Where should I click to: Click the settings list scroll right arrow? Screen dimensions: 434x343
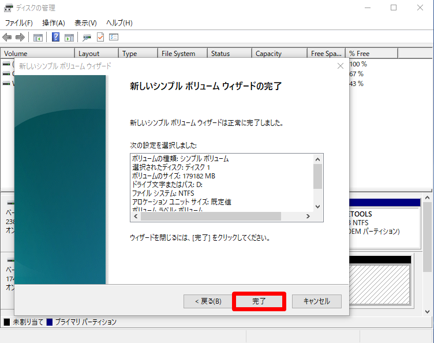(x=308, y=216)
